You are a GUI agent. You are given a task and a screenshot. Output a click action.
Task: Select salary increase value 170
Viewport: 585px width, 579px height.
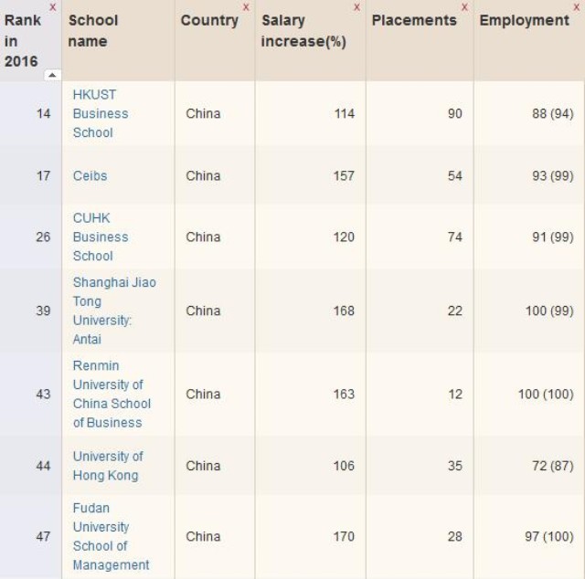344,536
